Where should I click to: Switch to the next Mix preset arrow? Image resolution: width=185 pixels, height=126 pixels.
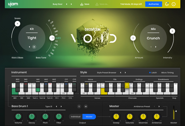coord(156,47)
